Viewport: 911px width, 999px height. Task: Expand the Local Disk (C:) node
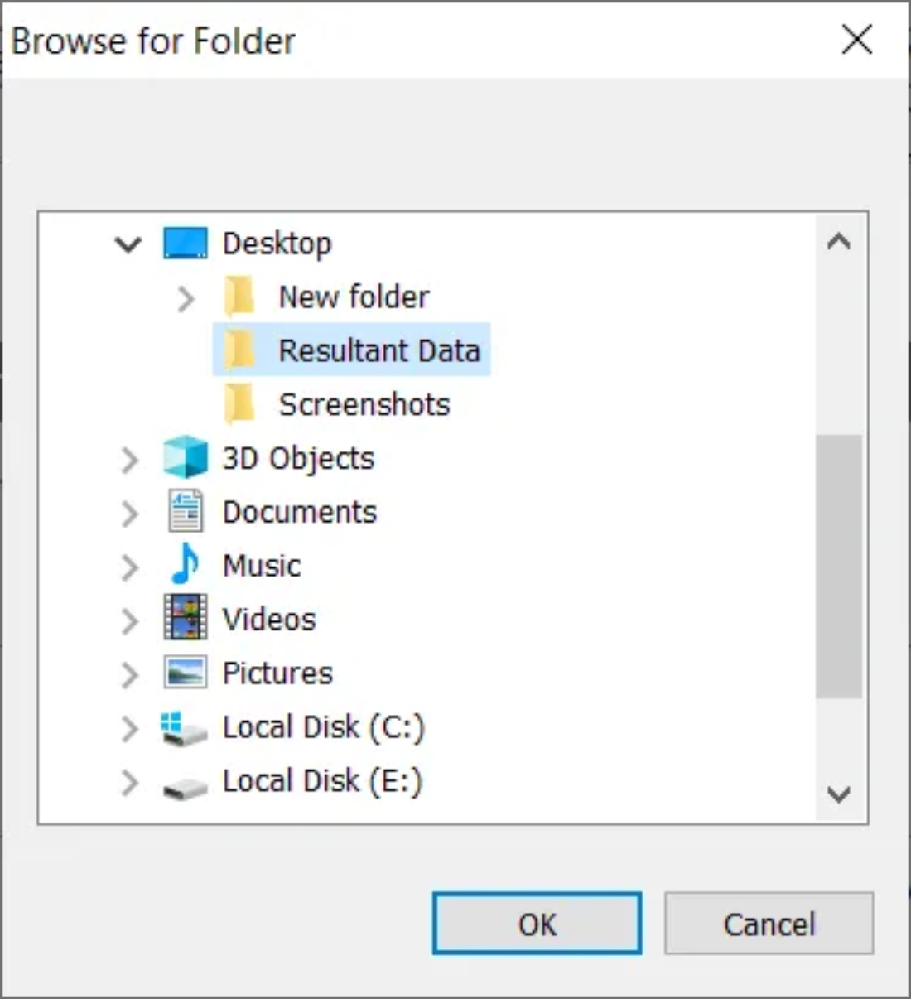click(x=130, y=728)
